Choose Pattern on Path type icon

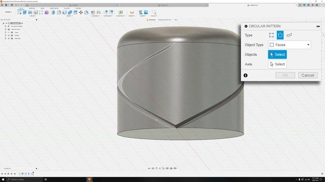click(289, 35)
